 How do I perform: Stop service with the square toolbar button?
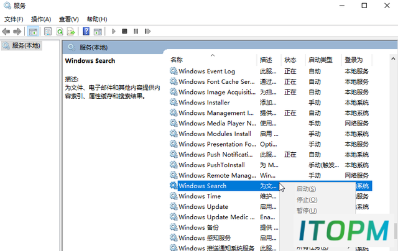[x=124, y=31]
